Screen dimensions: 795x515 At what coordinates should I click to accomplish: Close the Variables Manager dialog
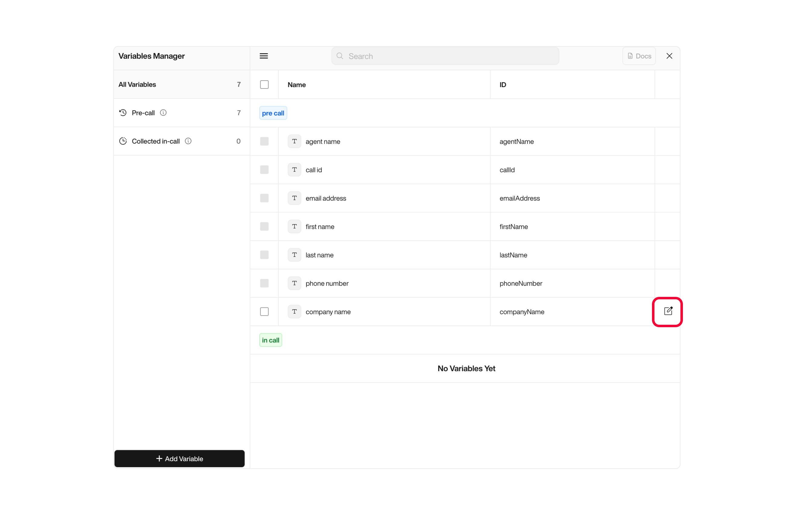[669, 56]
